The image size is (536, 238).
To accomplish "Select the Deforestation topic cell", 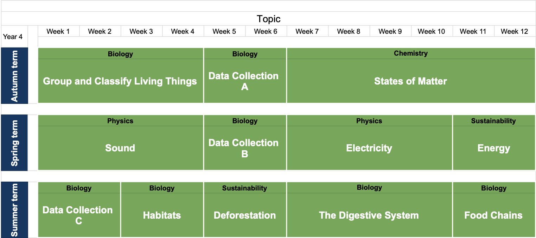I will pyautogui.click(x=244, y=215).
